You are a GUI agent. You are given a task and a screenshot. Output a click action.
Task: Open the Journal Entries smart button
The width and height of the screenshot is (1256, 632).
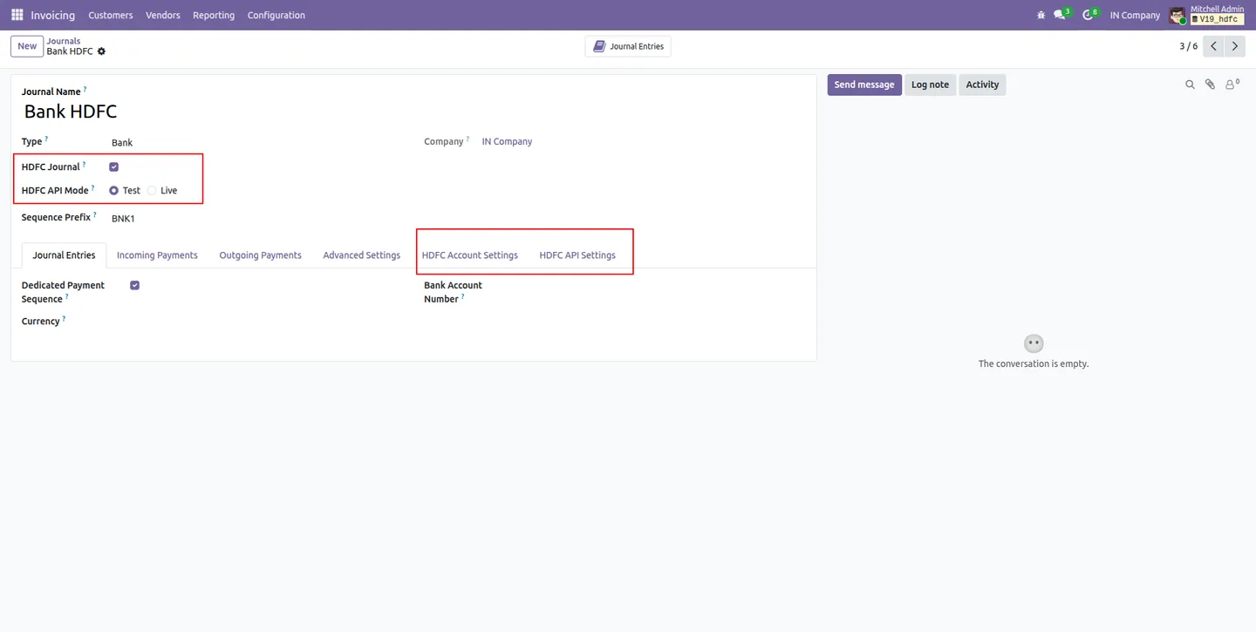tap(628, 46)
